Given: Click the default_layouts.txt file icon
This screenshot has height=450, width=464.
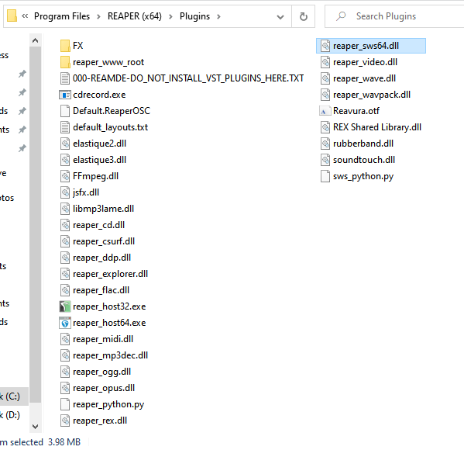Looking at the screenshot, I should [x=65, y=127].
